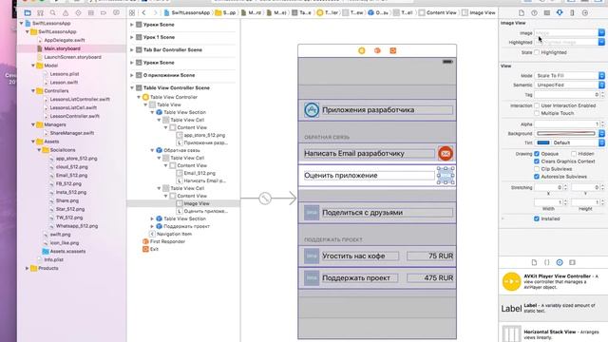Show the Attributes inspector
The width and height of the screenshot is (608, 342).
pos(560,12)
